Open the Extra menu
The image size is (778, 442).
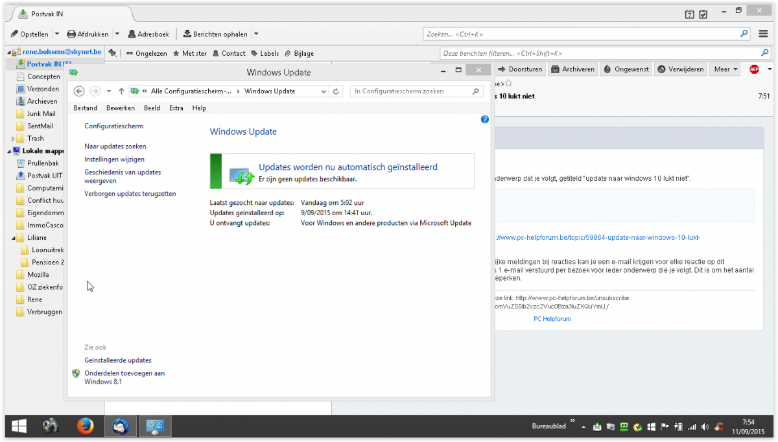(176, 108)
